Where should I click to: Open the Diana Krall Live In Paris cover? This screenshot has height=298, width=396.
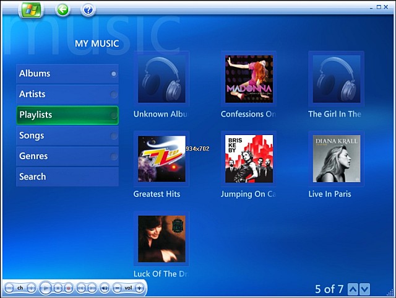337,159
